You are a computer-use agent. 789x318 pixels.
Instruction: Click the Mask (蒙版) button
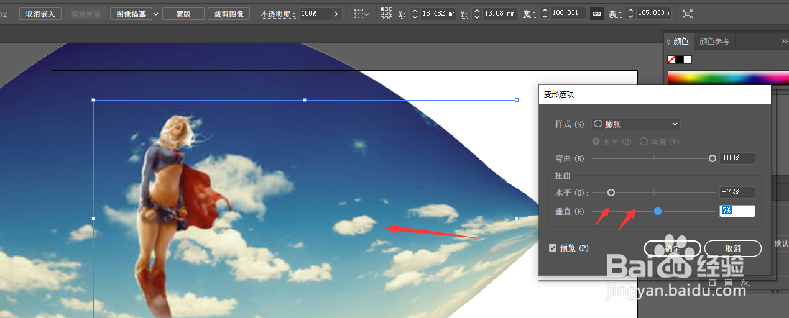(183, 14)
